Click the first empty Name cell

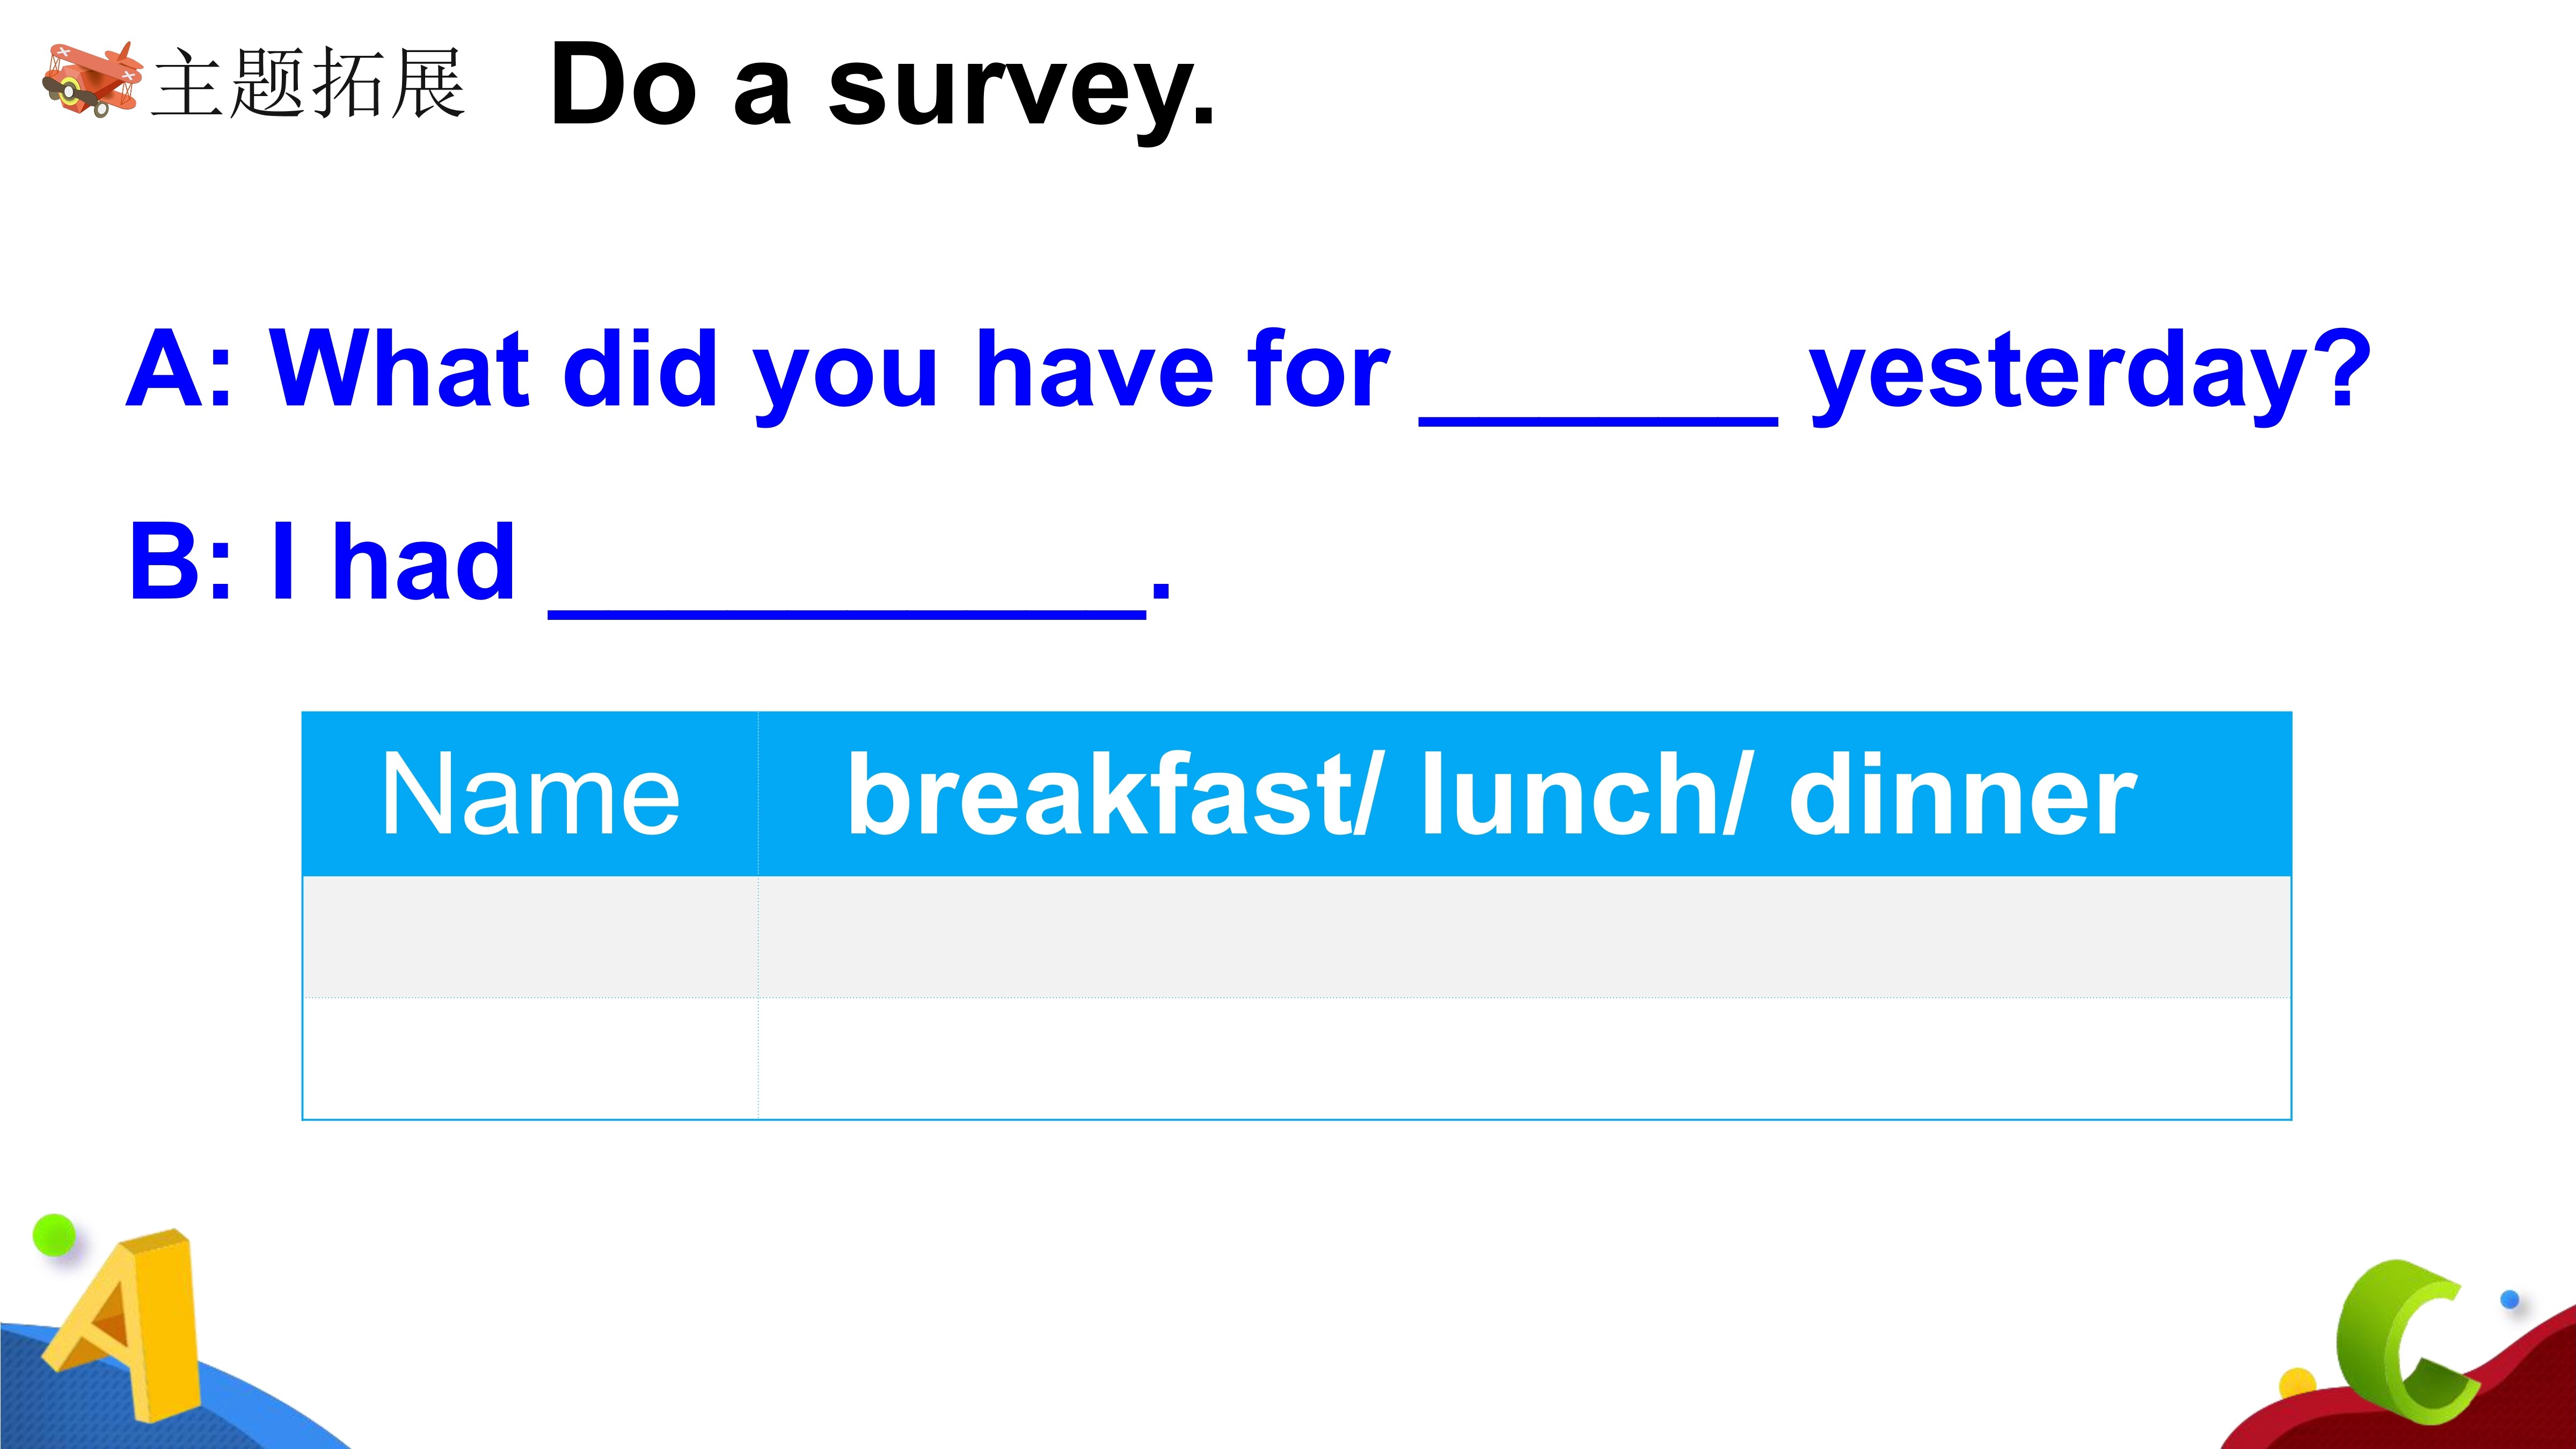(x=531, y=937)
